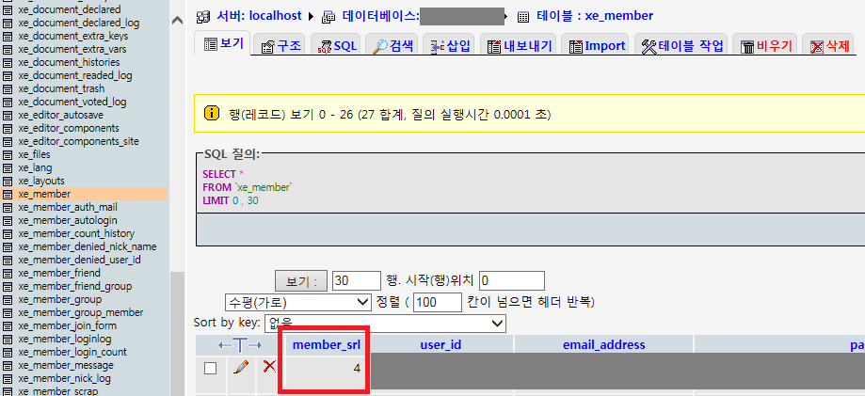The width and height of the screenshot is (865, 396).
Task: Open the horizontal display mode dropdown
Action: (x=296, y=302)
